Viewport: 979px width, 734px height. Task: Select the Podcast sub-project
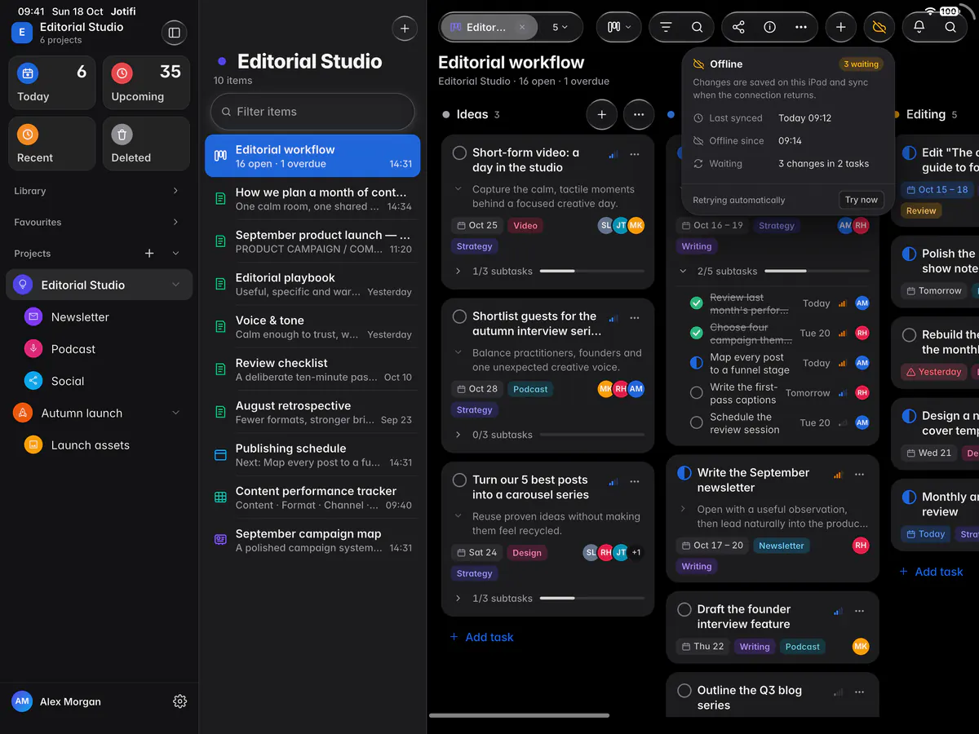pyautogui.click(x=99, y=349)
